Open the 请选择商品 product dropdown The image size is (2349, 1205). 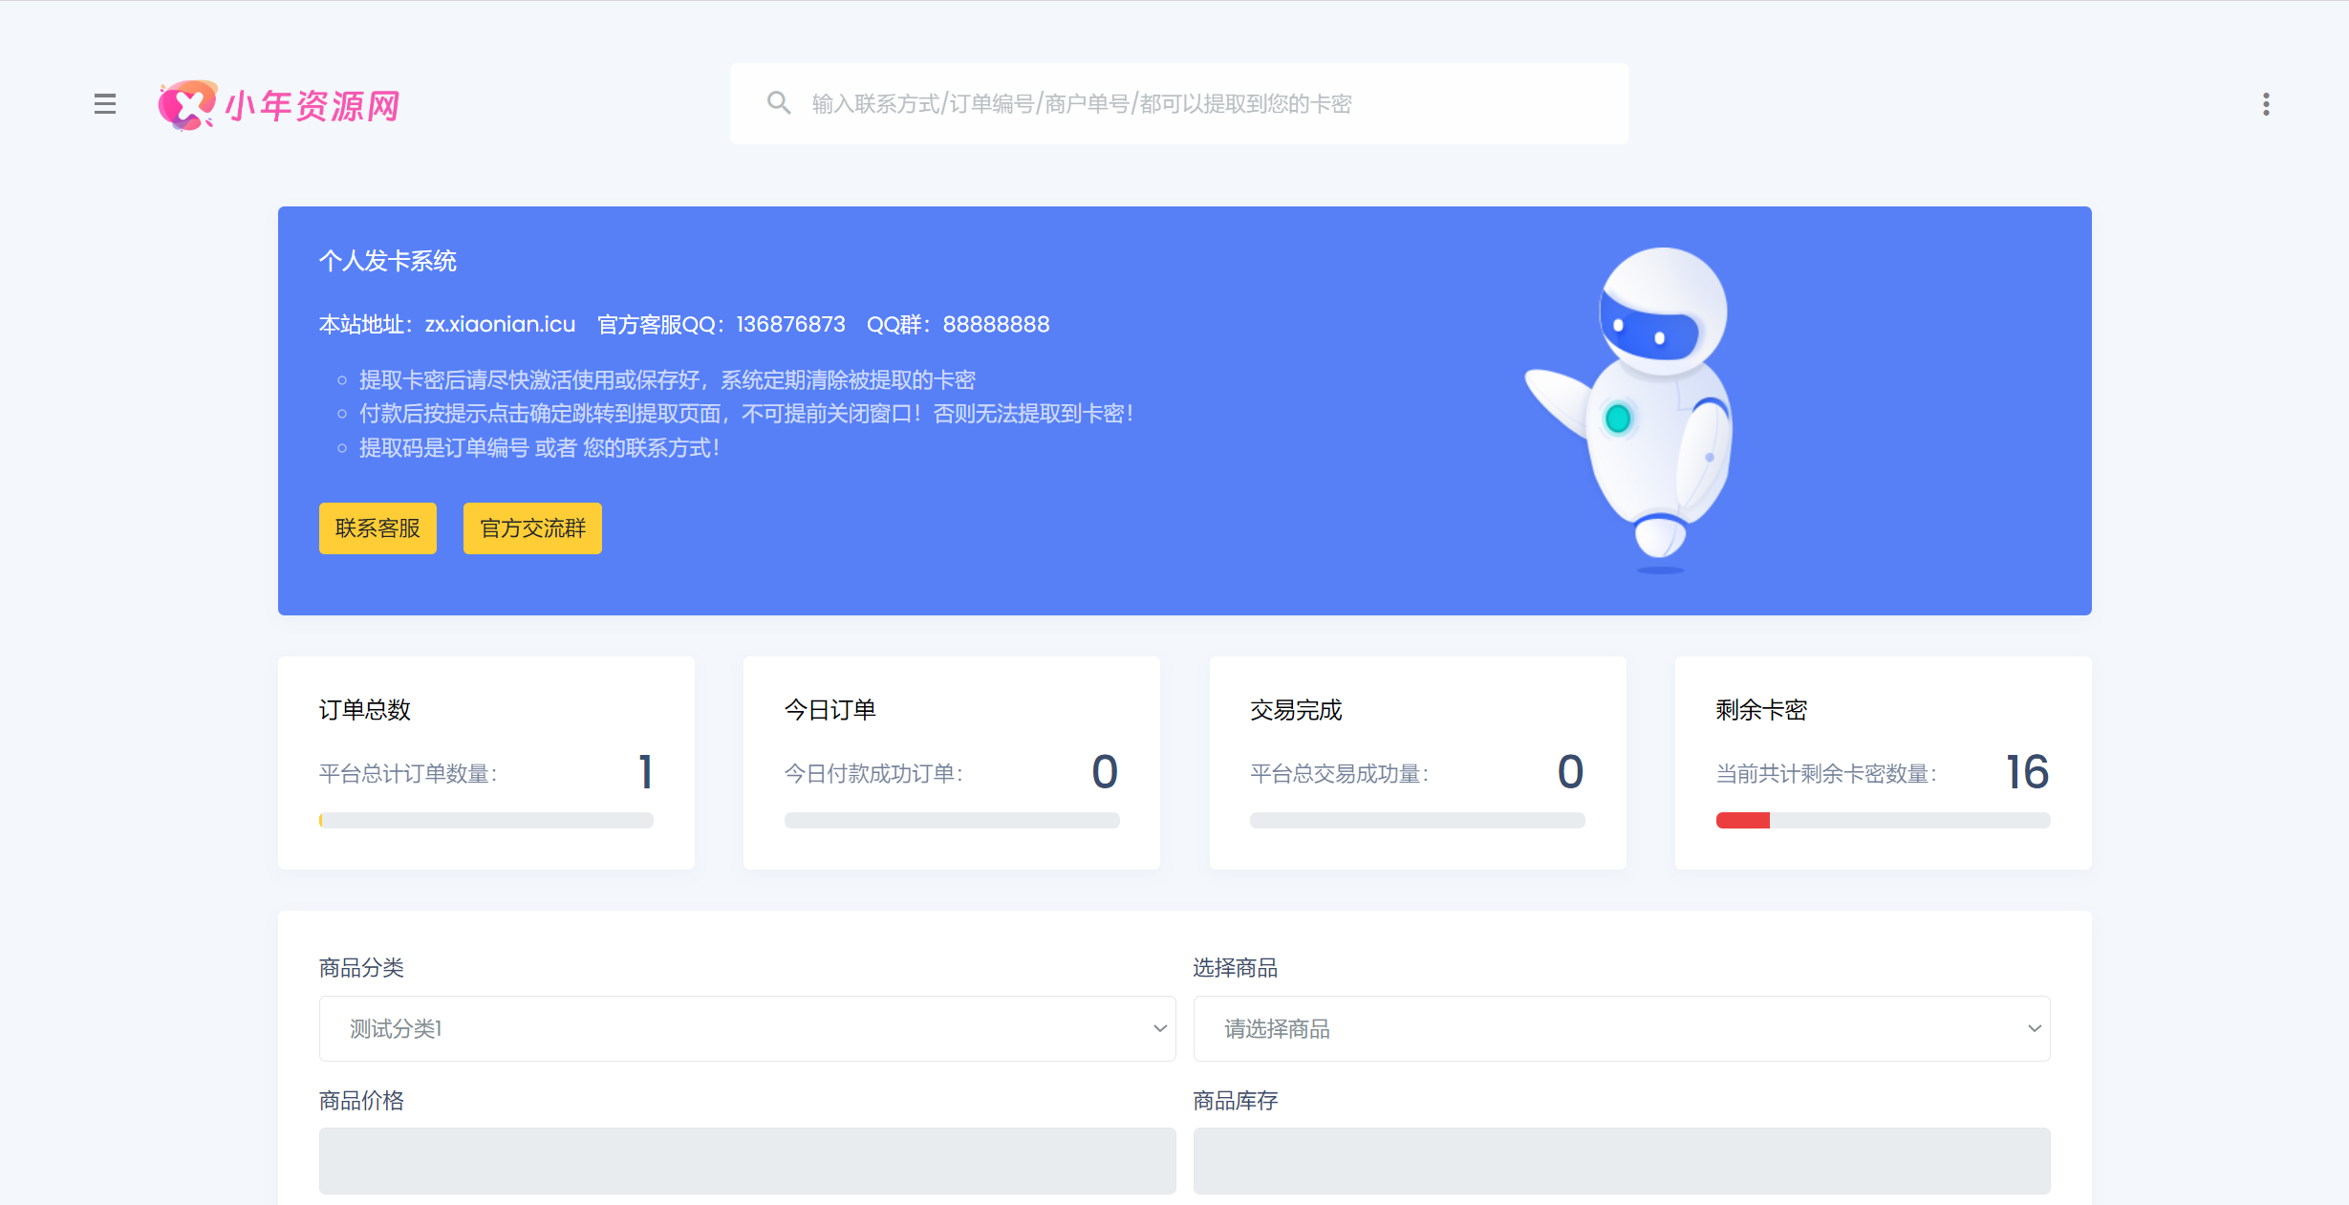1620,1028
